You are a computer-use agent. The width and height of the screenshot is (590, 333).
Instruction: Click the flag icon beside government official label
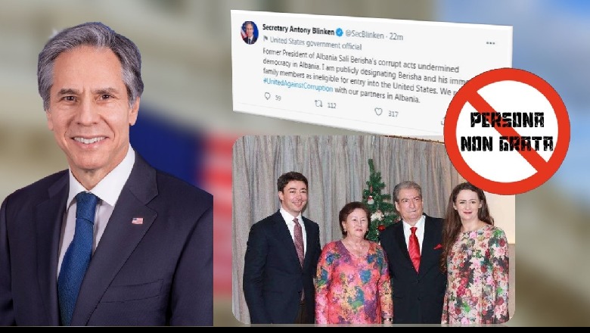coord(265,39)
